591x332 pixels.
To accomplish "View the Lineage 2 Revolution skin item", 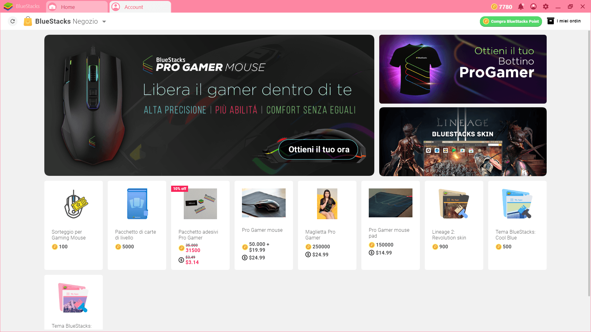I will tap(454, 225).
